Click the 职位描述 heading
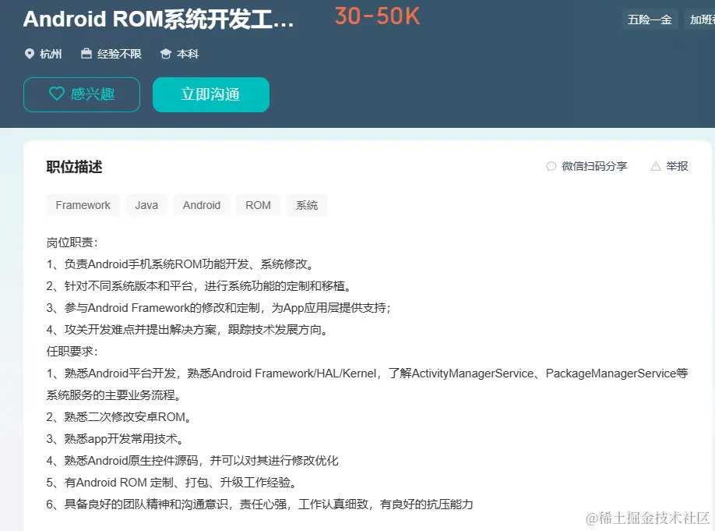This screenshot has height=531, width=715. click(x=74, y=167)
